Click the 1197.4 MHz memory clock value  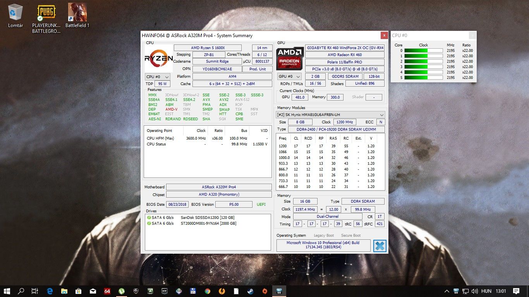305,209
